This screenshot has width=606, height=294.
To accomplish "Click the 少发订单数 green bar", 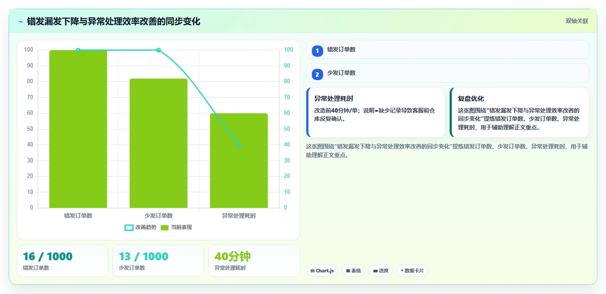I will click(159, 143).
